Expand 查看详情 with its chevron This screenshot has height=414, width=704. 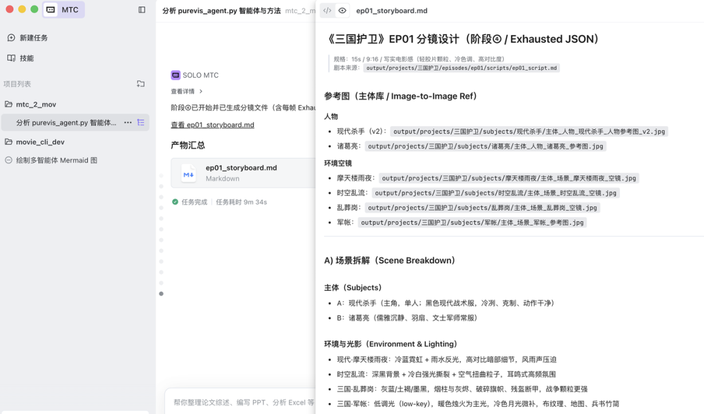point(189,91)
